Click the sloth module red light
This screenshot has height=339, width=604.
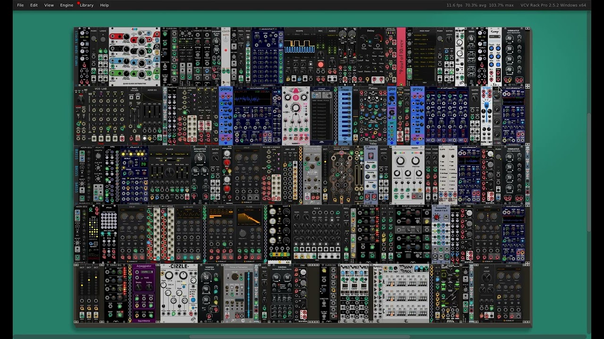pyautogui.click(x=225, y=50)
